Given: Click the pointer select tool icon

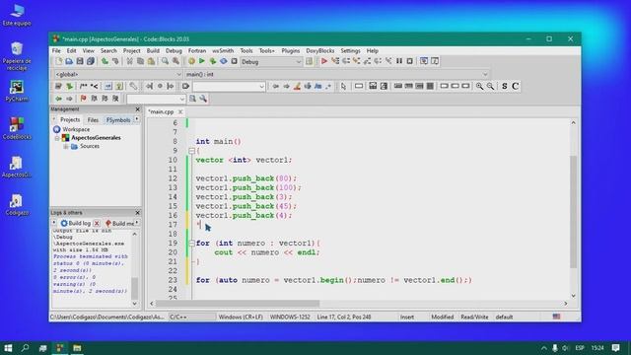Looking at the screenshot, I should pyautogui.click(x=343, y=86).
